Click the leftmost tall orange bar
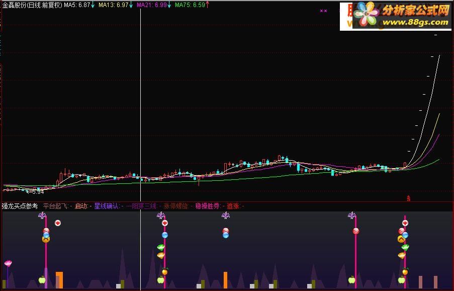Image resolution: width=454 pixels, height=291 pixels. coord(59,280)
